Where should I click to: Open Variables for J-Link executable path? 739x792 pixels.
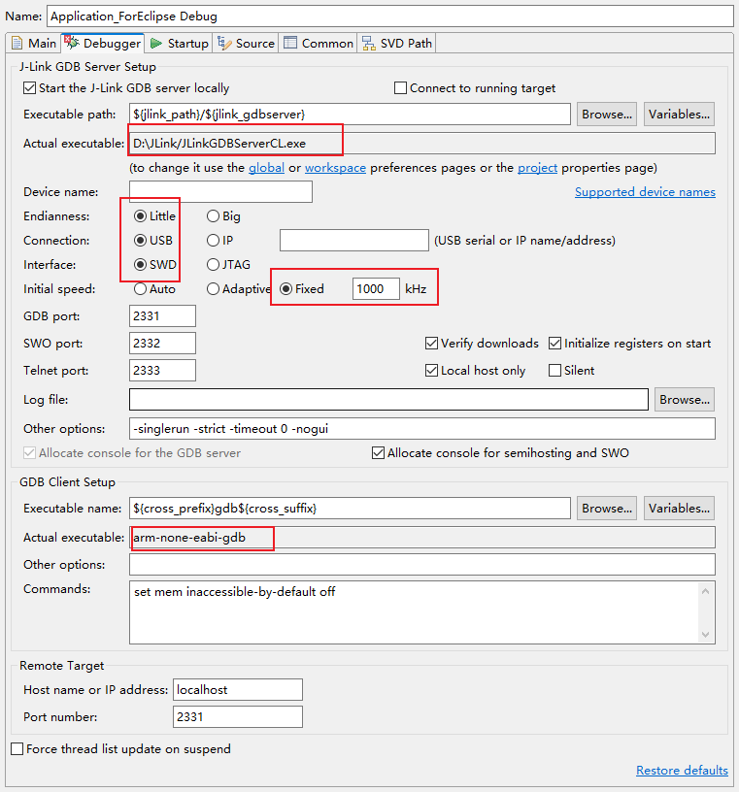[679, 115]
